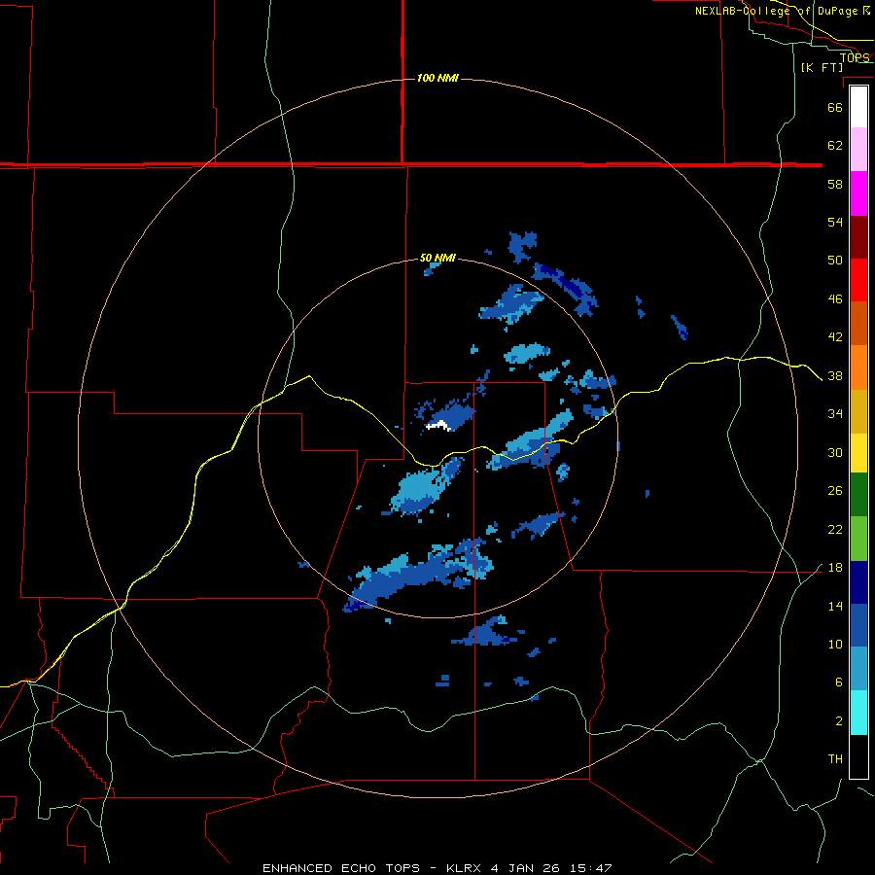This screenshot has height=875, width=875.
Task: Click the cyan legend swatch
Action: [x=858, y=713]
